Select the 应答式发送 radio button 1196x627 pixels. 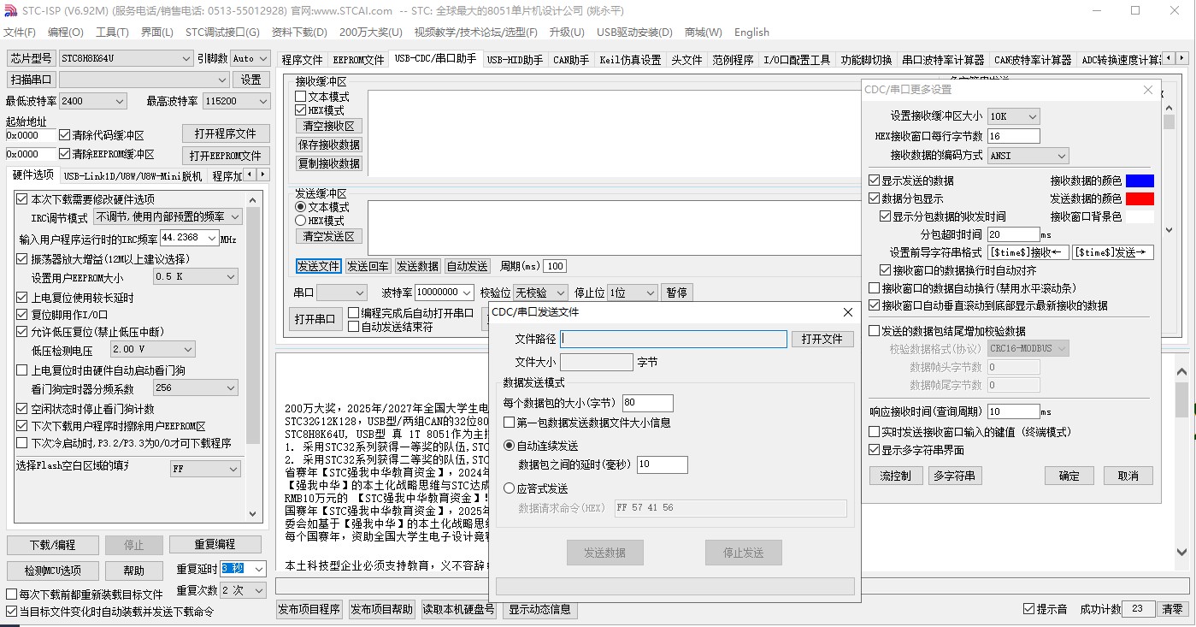pos(510,488)
